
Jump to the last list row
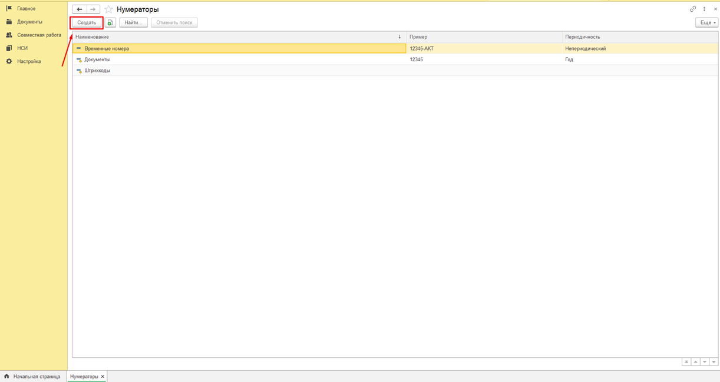click(714, 362)
